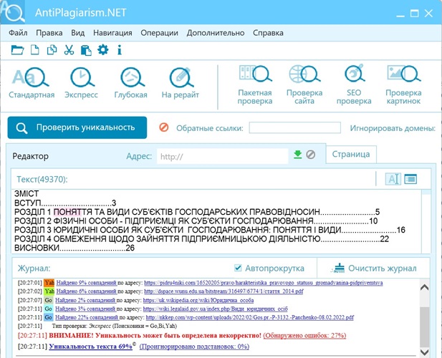This screenshot has height=358, width=442.
Task: Show program info with the i icon
Action: pos(120,50)
